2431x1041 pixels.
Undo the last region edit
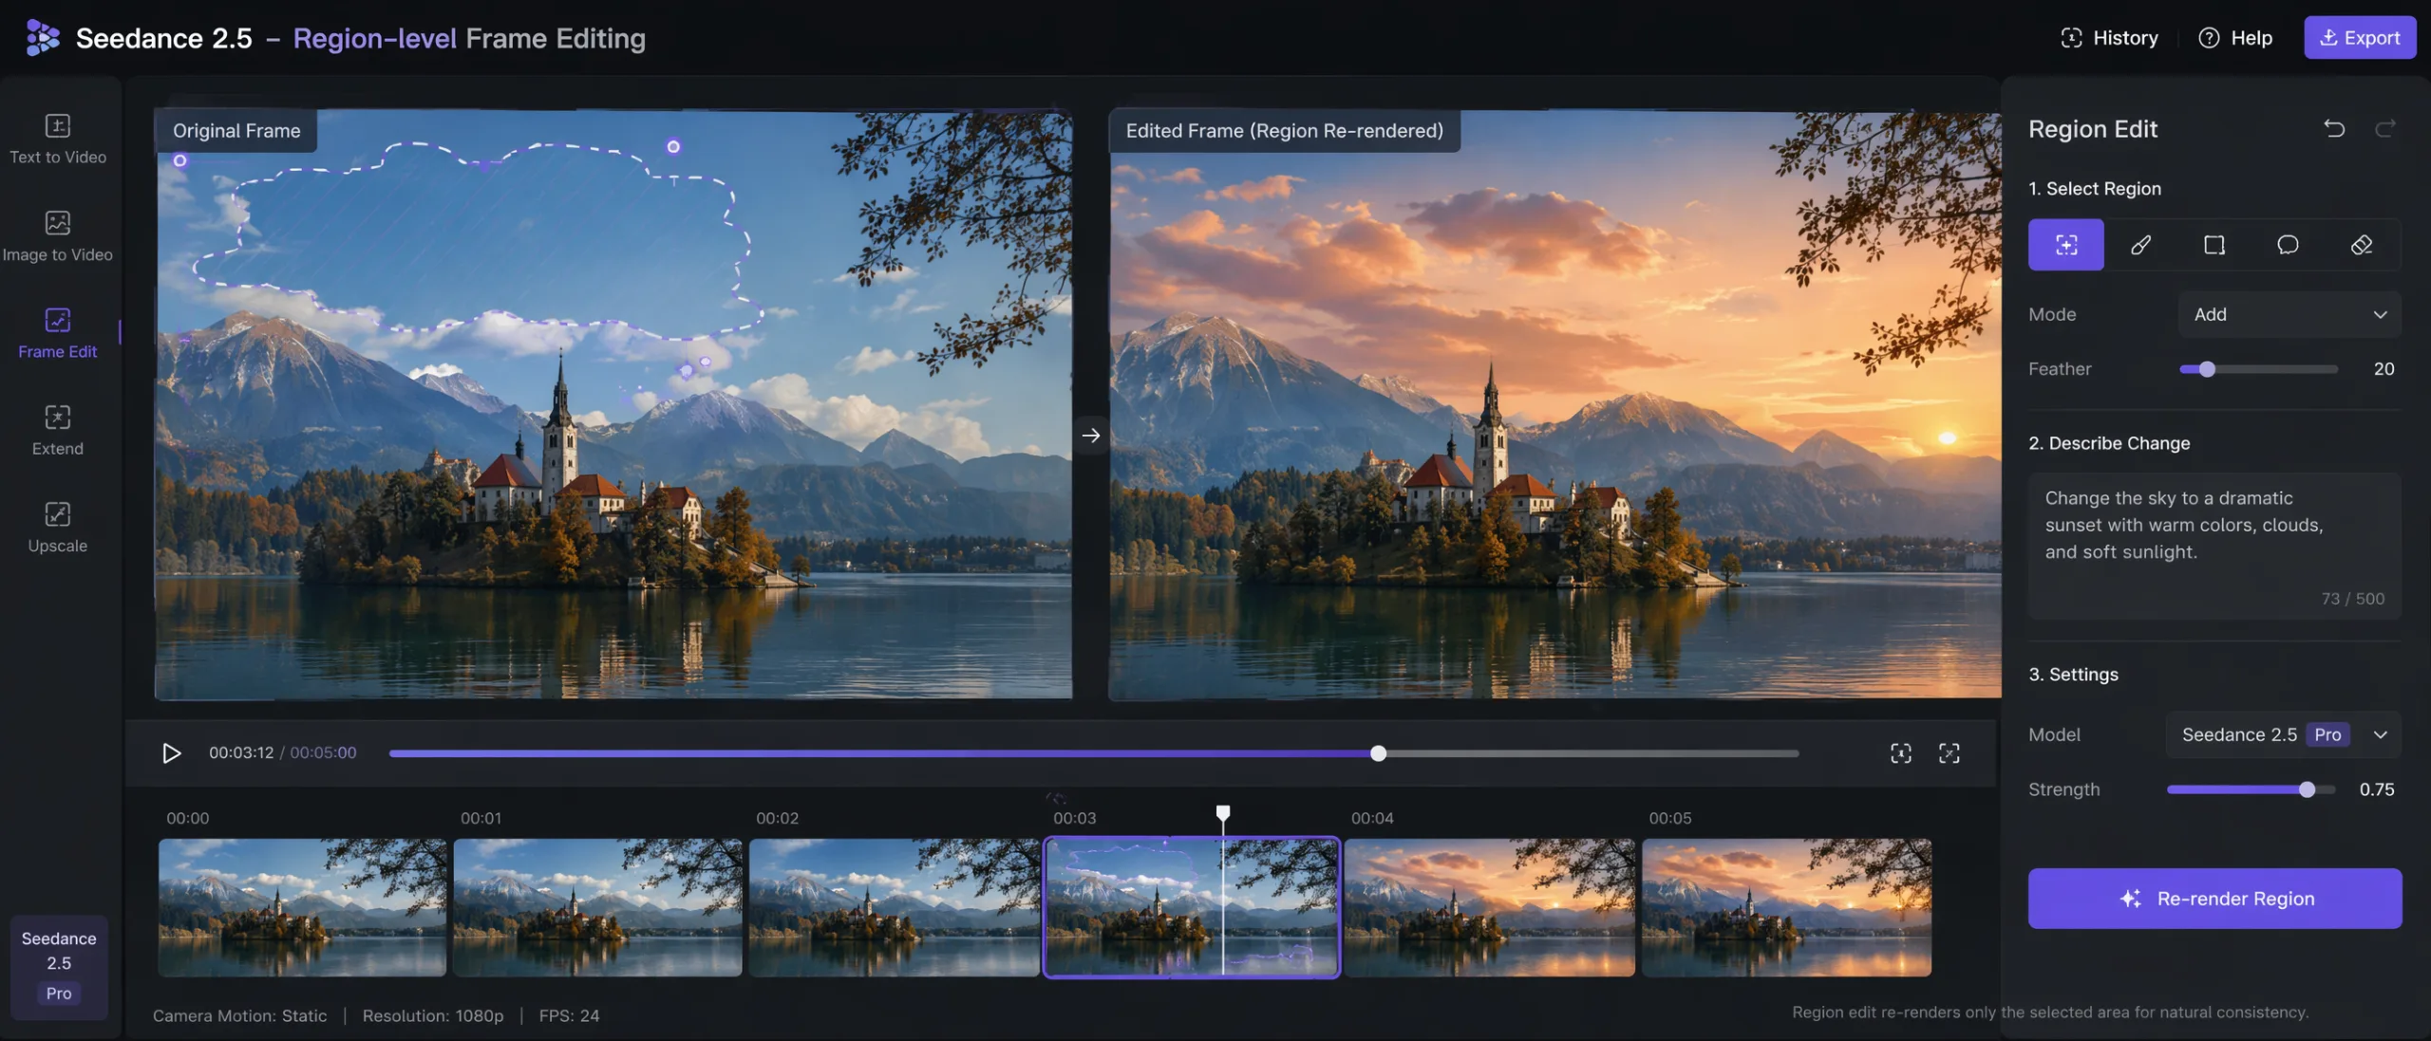point(2334,128)
